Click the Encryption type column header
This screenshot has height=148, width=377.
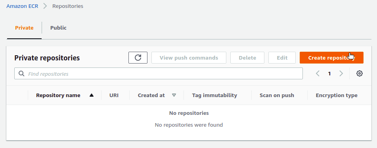pos(337,95)
